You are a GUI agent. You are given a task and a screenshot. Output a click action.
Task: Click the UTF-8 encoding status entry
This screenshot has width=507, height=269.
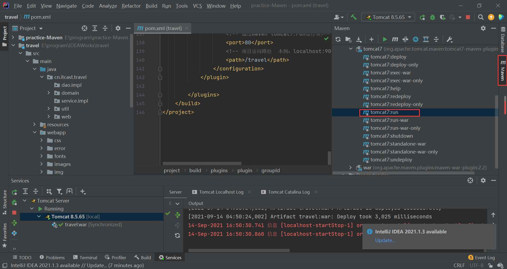coord(476,265)
